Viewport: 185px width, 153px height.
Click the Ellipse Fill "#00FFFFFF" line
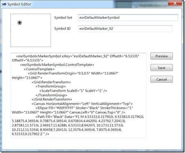tap(84, 108)
